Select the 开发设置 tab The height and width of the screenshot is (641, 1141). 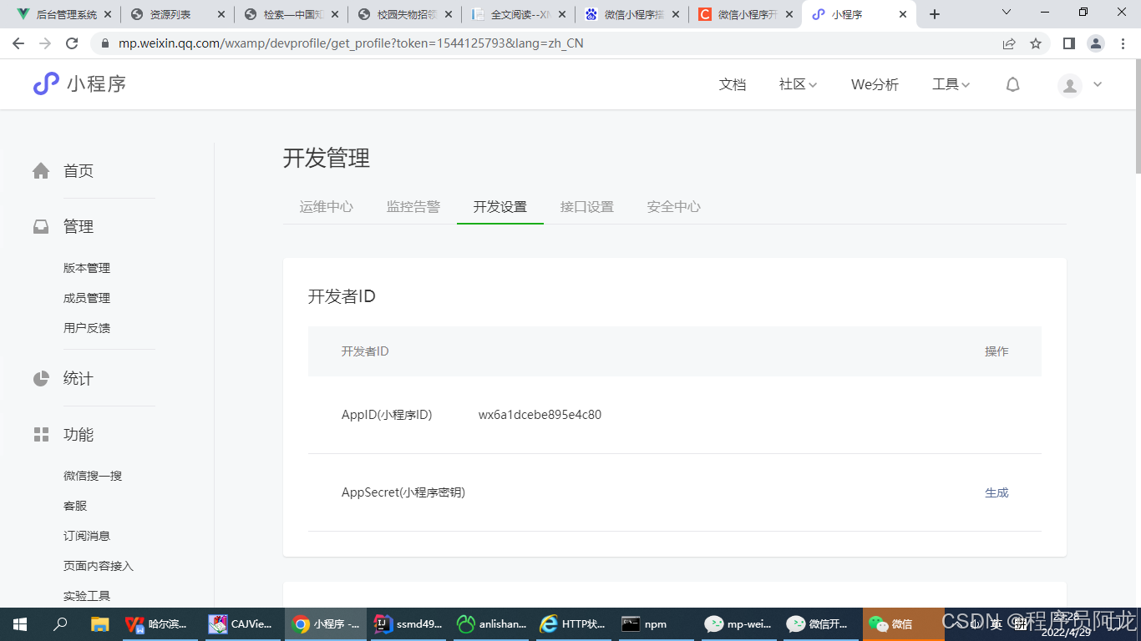pos(500,207)
